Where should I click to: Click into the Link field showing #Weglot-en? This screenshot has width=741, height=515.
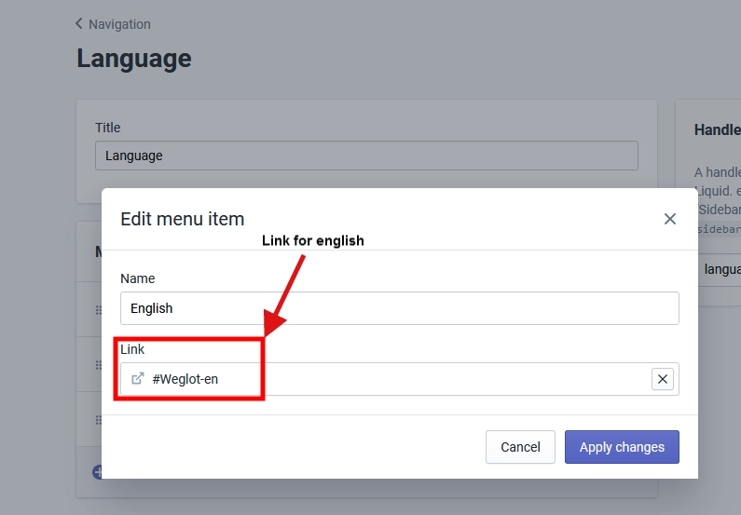click(391, 379)
